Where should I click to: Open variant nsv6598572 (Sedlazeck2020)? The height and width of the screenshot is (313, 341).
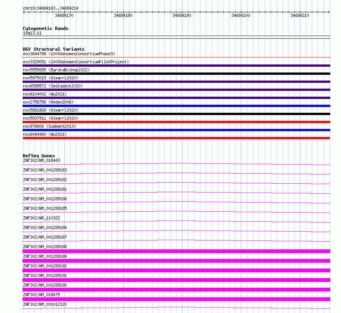(x=53, y=86)
